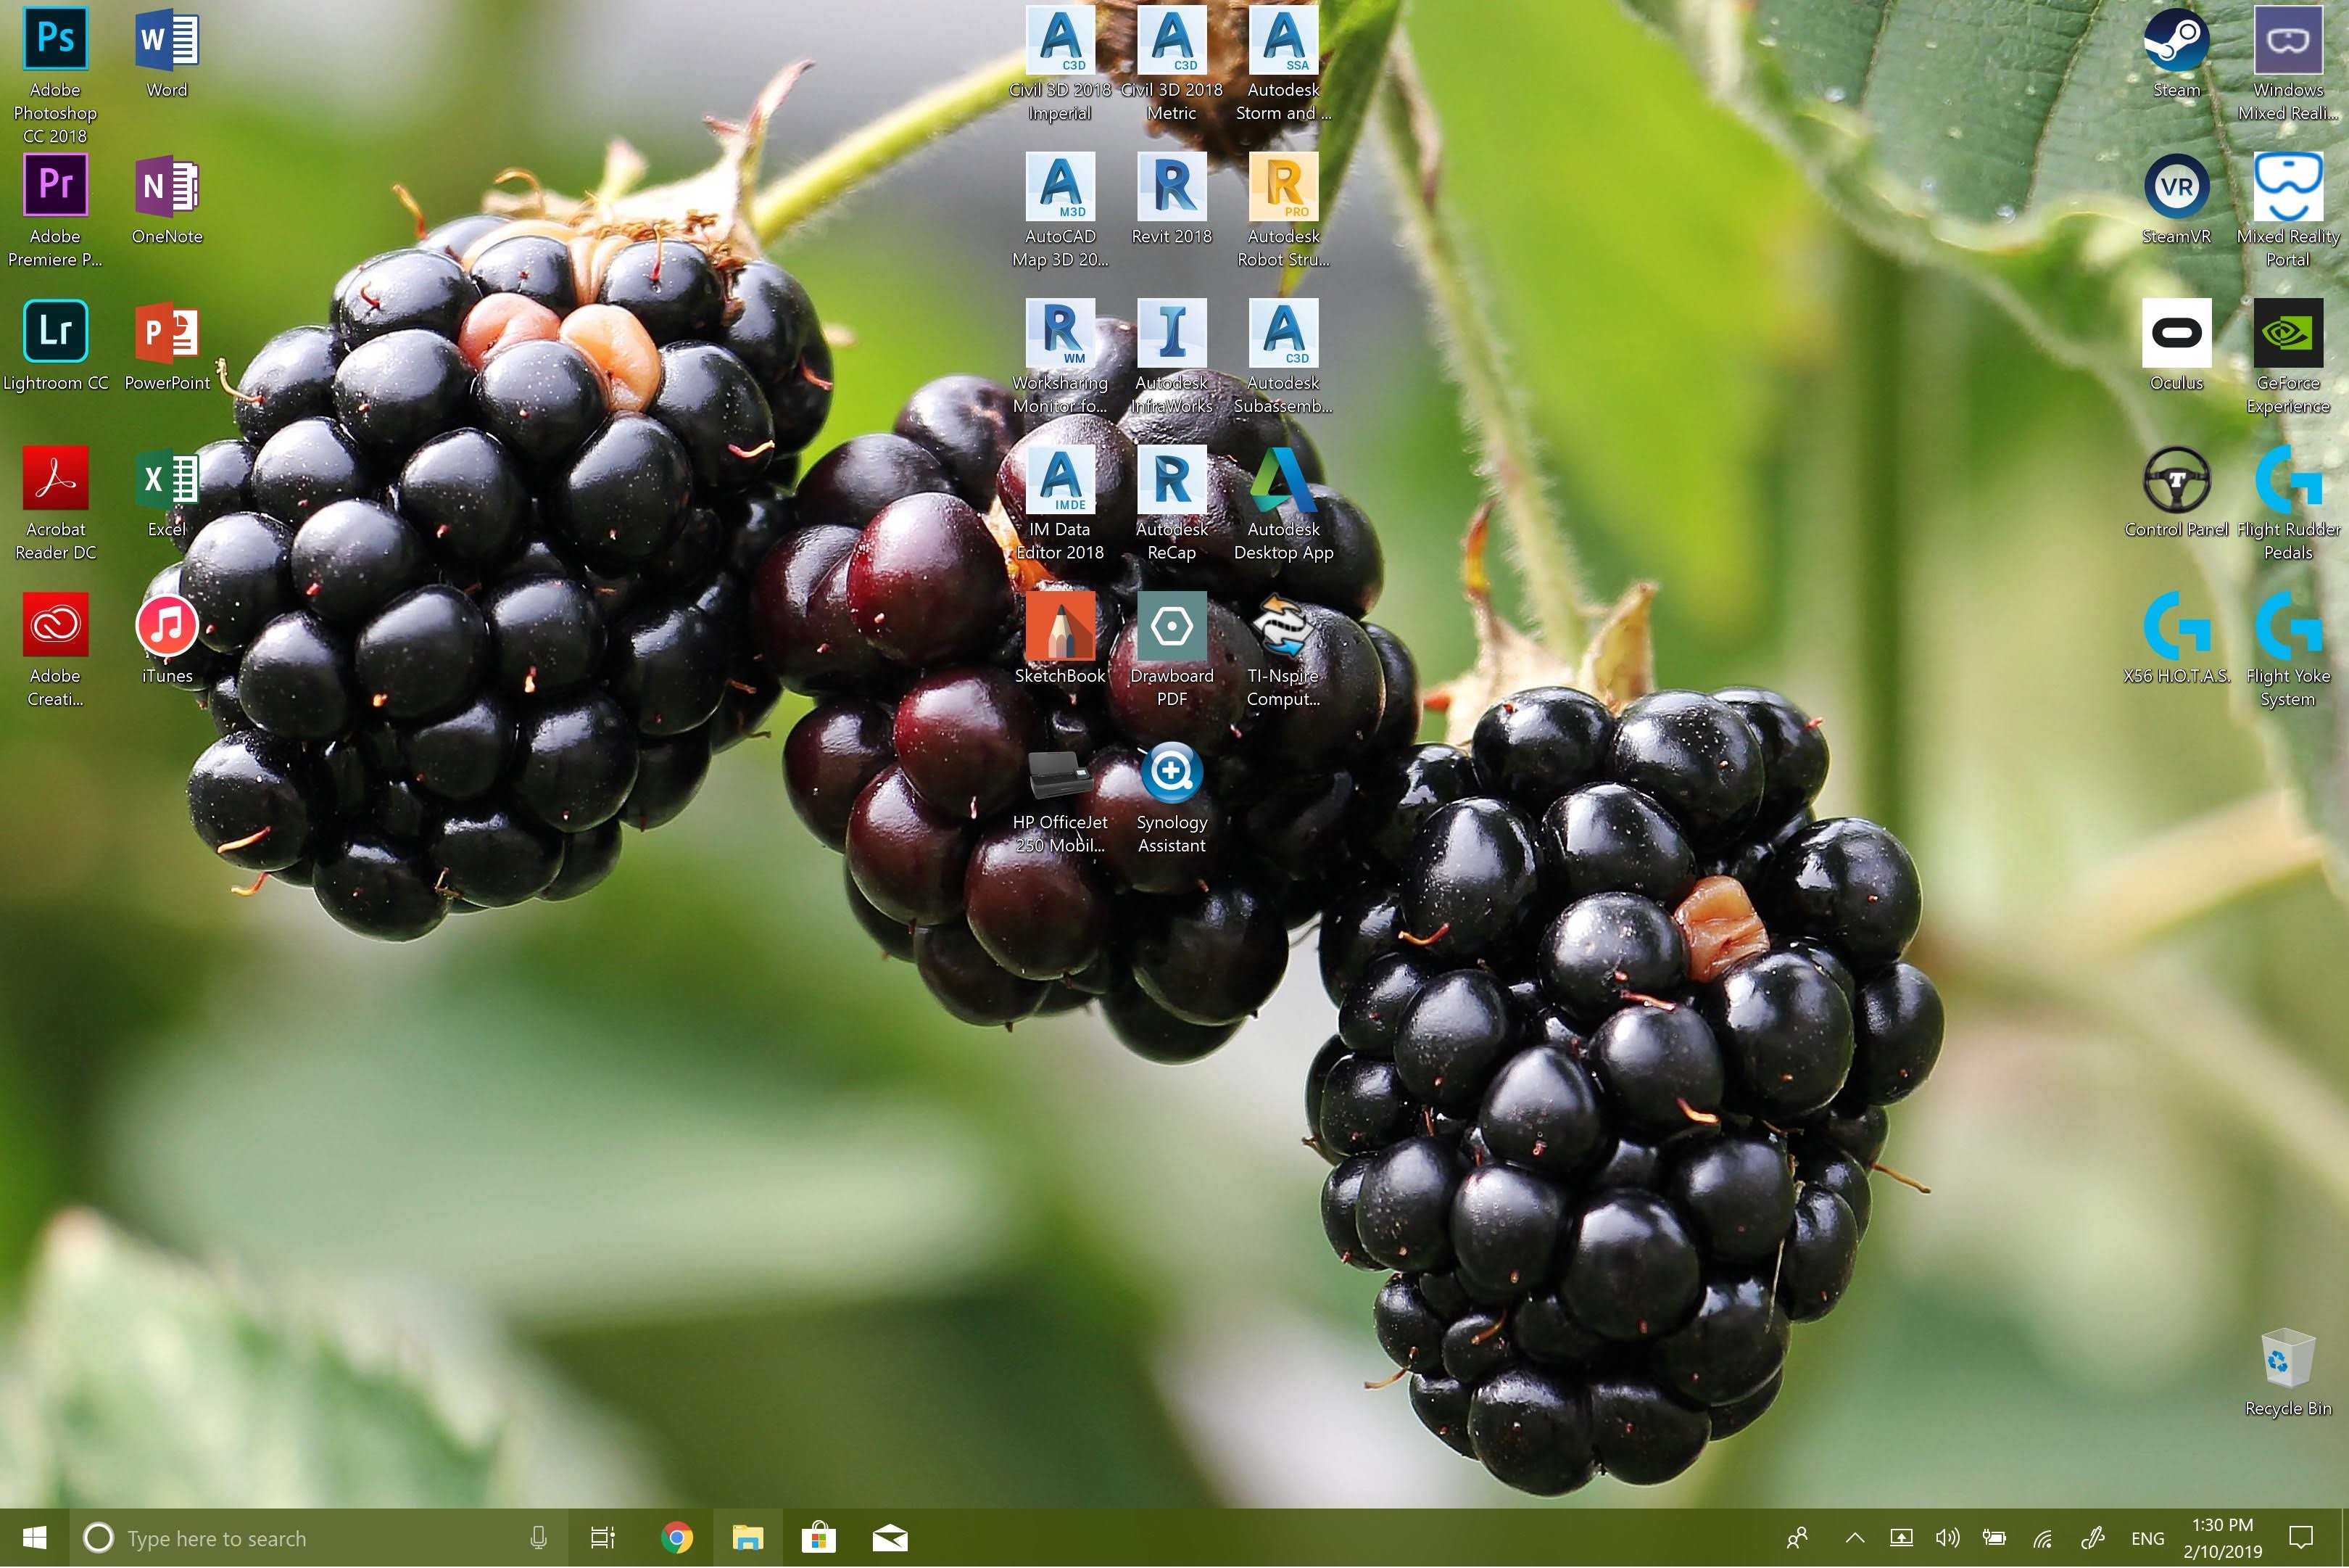Viewport: 2349px width, 1568px height.
Task: Select the GeForce Experience icon
Action: click(2287, 332)
